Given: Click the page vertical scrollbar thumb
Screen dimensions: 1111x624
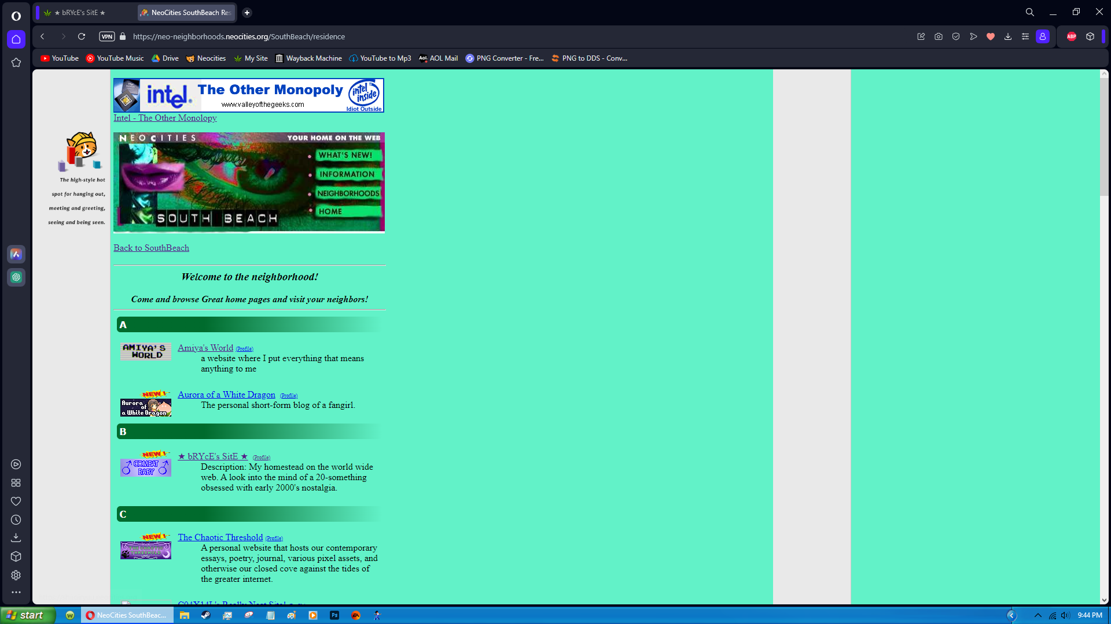Looking at the screenshot, I should [x=1104, y=138].
